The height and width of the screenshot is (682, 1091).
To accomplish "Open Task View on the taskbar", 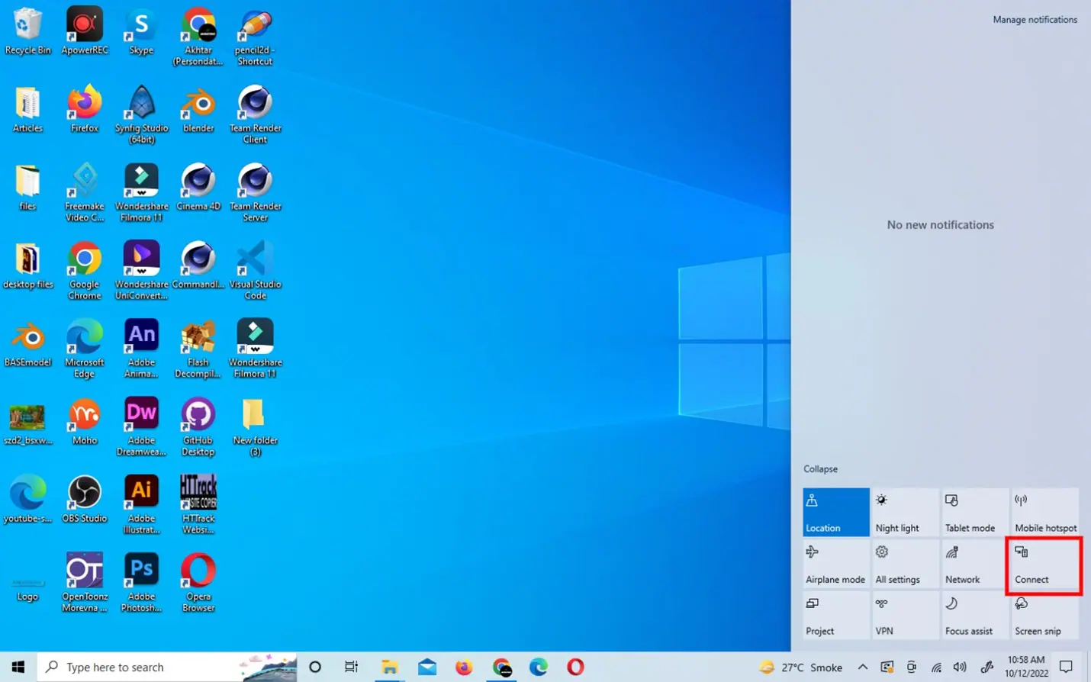I will (x=351, y=667).
